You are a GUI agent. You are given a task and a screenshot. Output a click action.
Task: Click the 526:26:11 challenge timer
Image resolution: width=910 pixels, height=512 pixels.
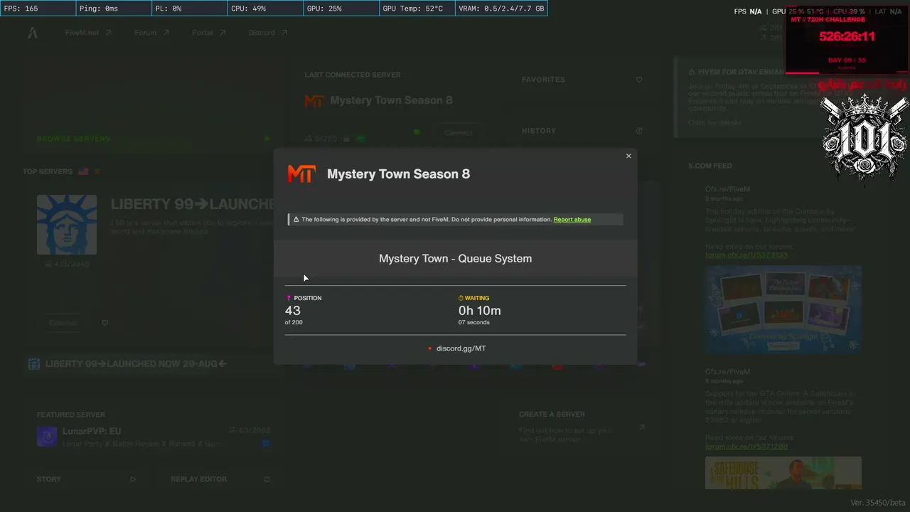pyautogui.click(x=847, y=36)
